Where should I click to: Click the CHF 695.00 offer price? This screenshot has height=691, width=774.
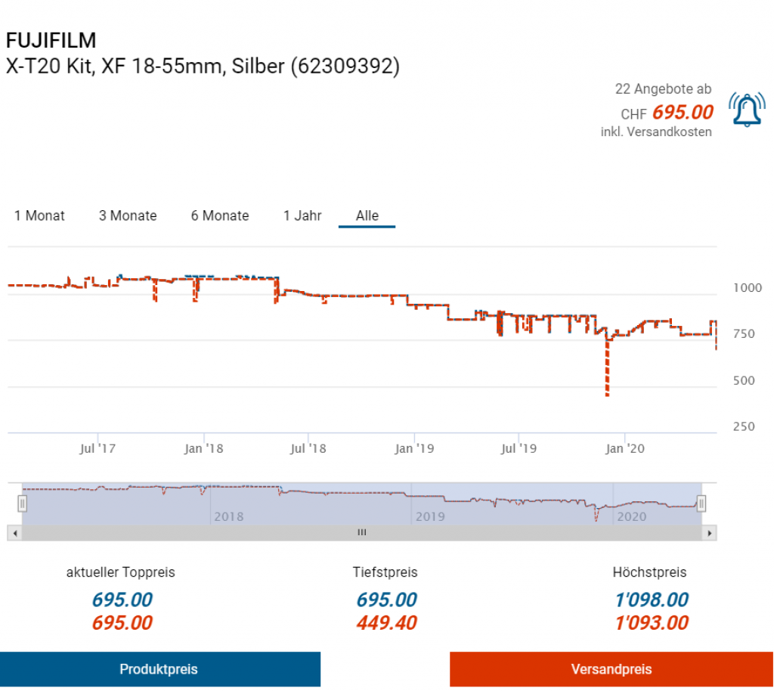pos(667,113)
